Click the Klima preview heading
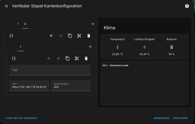The width and height of the screenshot is (195, 124). tap(109, 28)
